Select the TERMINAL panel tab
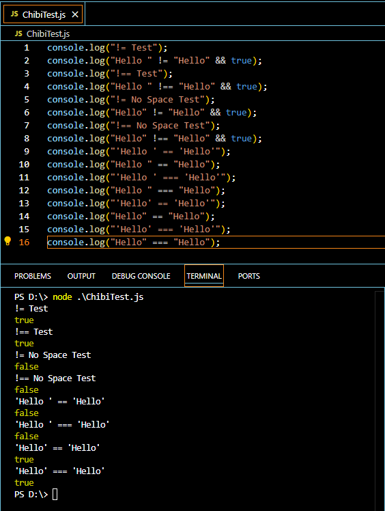Viewport: 385px width, 511px height. (x=204, y=276)
